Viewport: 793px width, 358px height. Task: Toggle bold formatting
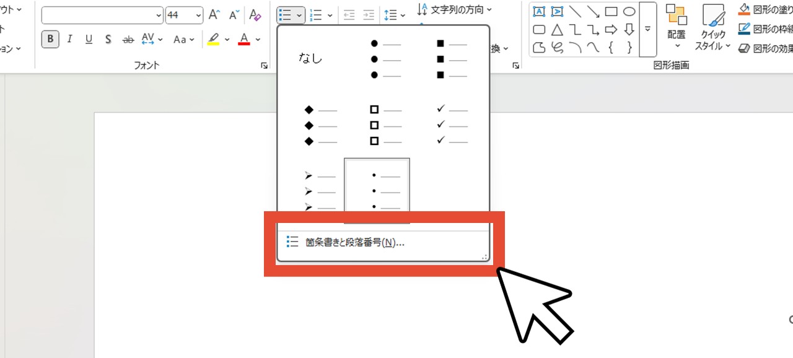50,39
